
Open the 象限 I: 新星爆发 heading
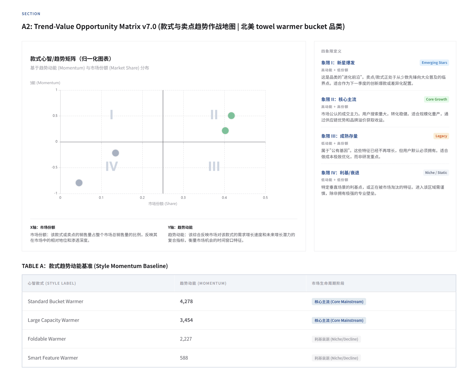pos(338,63)
